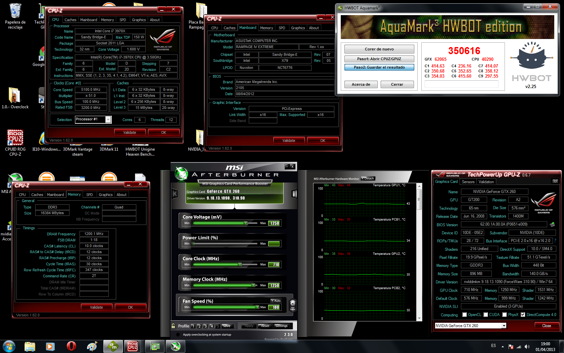Click Core Clock value field 710
The height and width of the screenshot is (353, 564).
coord(274,265)
